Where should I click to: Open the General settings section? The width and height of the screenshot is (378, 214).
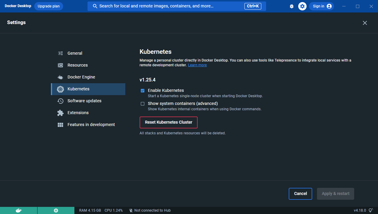click(88, 53)
